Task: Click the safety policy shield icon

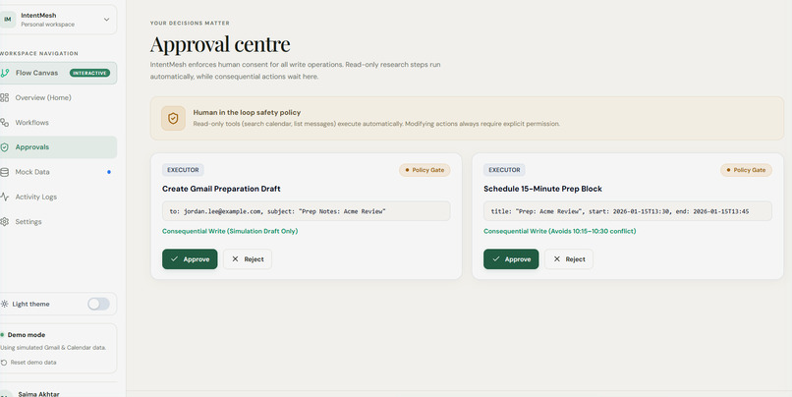Action: coord(173,118)
